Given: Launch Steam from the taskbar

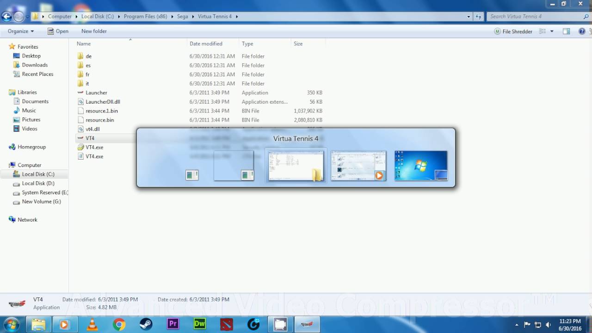Looking at the screenshot, I should coord(146,325).
